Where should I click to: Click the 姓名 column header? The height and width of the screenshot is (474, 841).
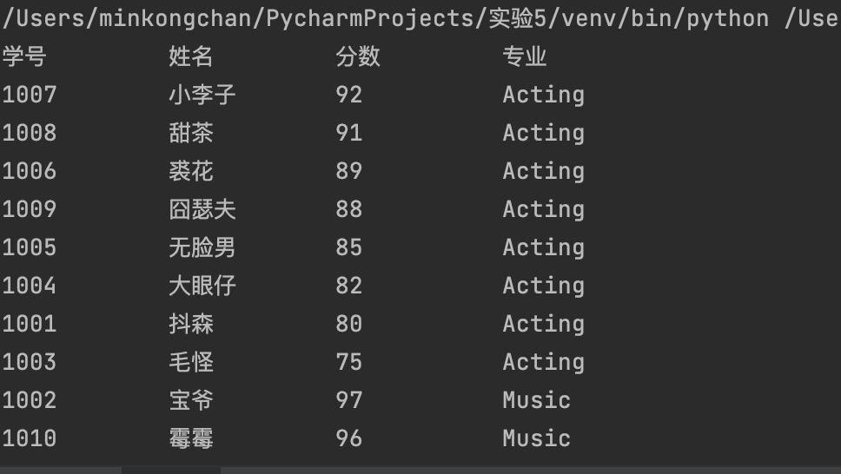click(191, 56)
